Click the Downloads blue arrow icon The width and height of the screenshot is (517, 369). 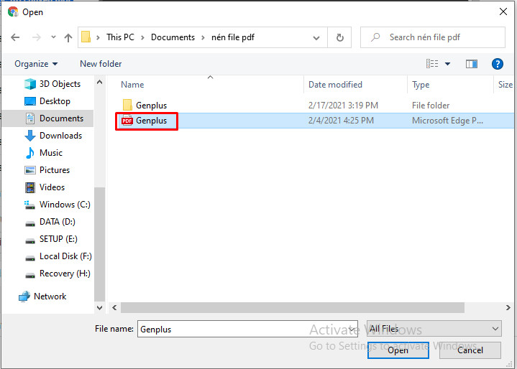[x=30, y=136]
